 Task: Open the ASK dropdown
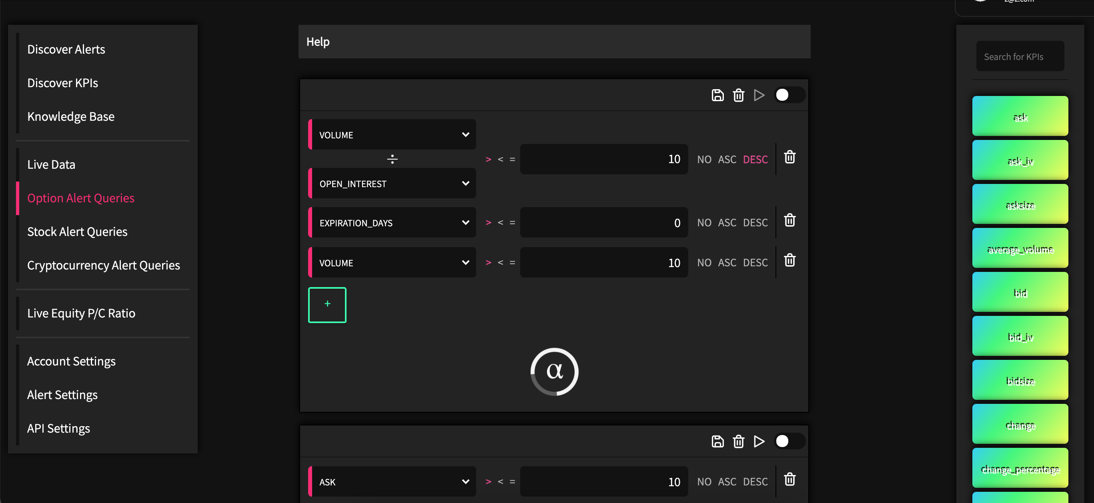click(392, 481)
